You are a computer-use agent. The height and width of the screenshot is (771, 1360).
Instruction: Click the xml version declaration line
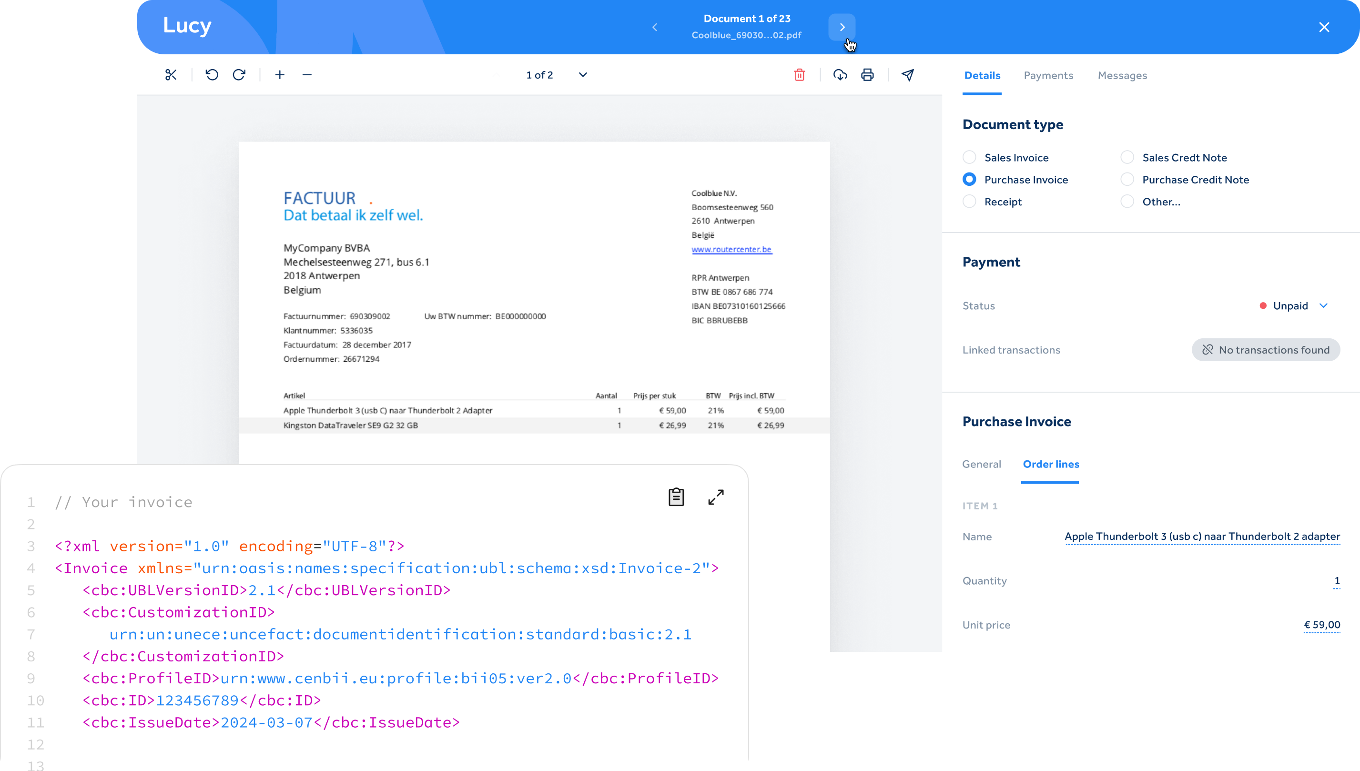(x=230, y=546)
